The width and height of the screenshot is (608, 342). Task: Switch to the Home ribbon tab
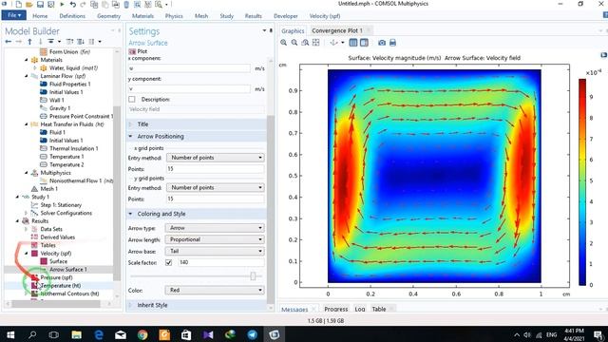click(40, 16)
